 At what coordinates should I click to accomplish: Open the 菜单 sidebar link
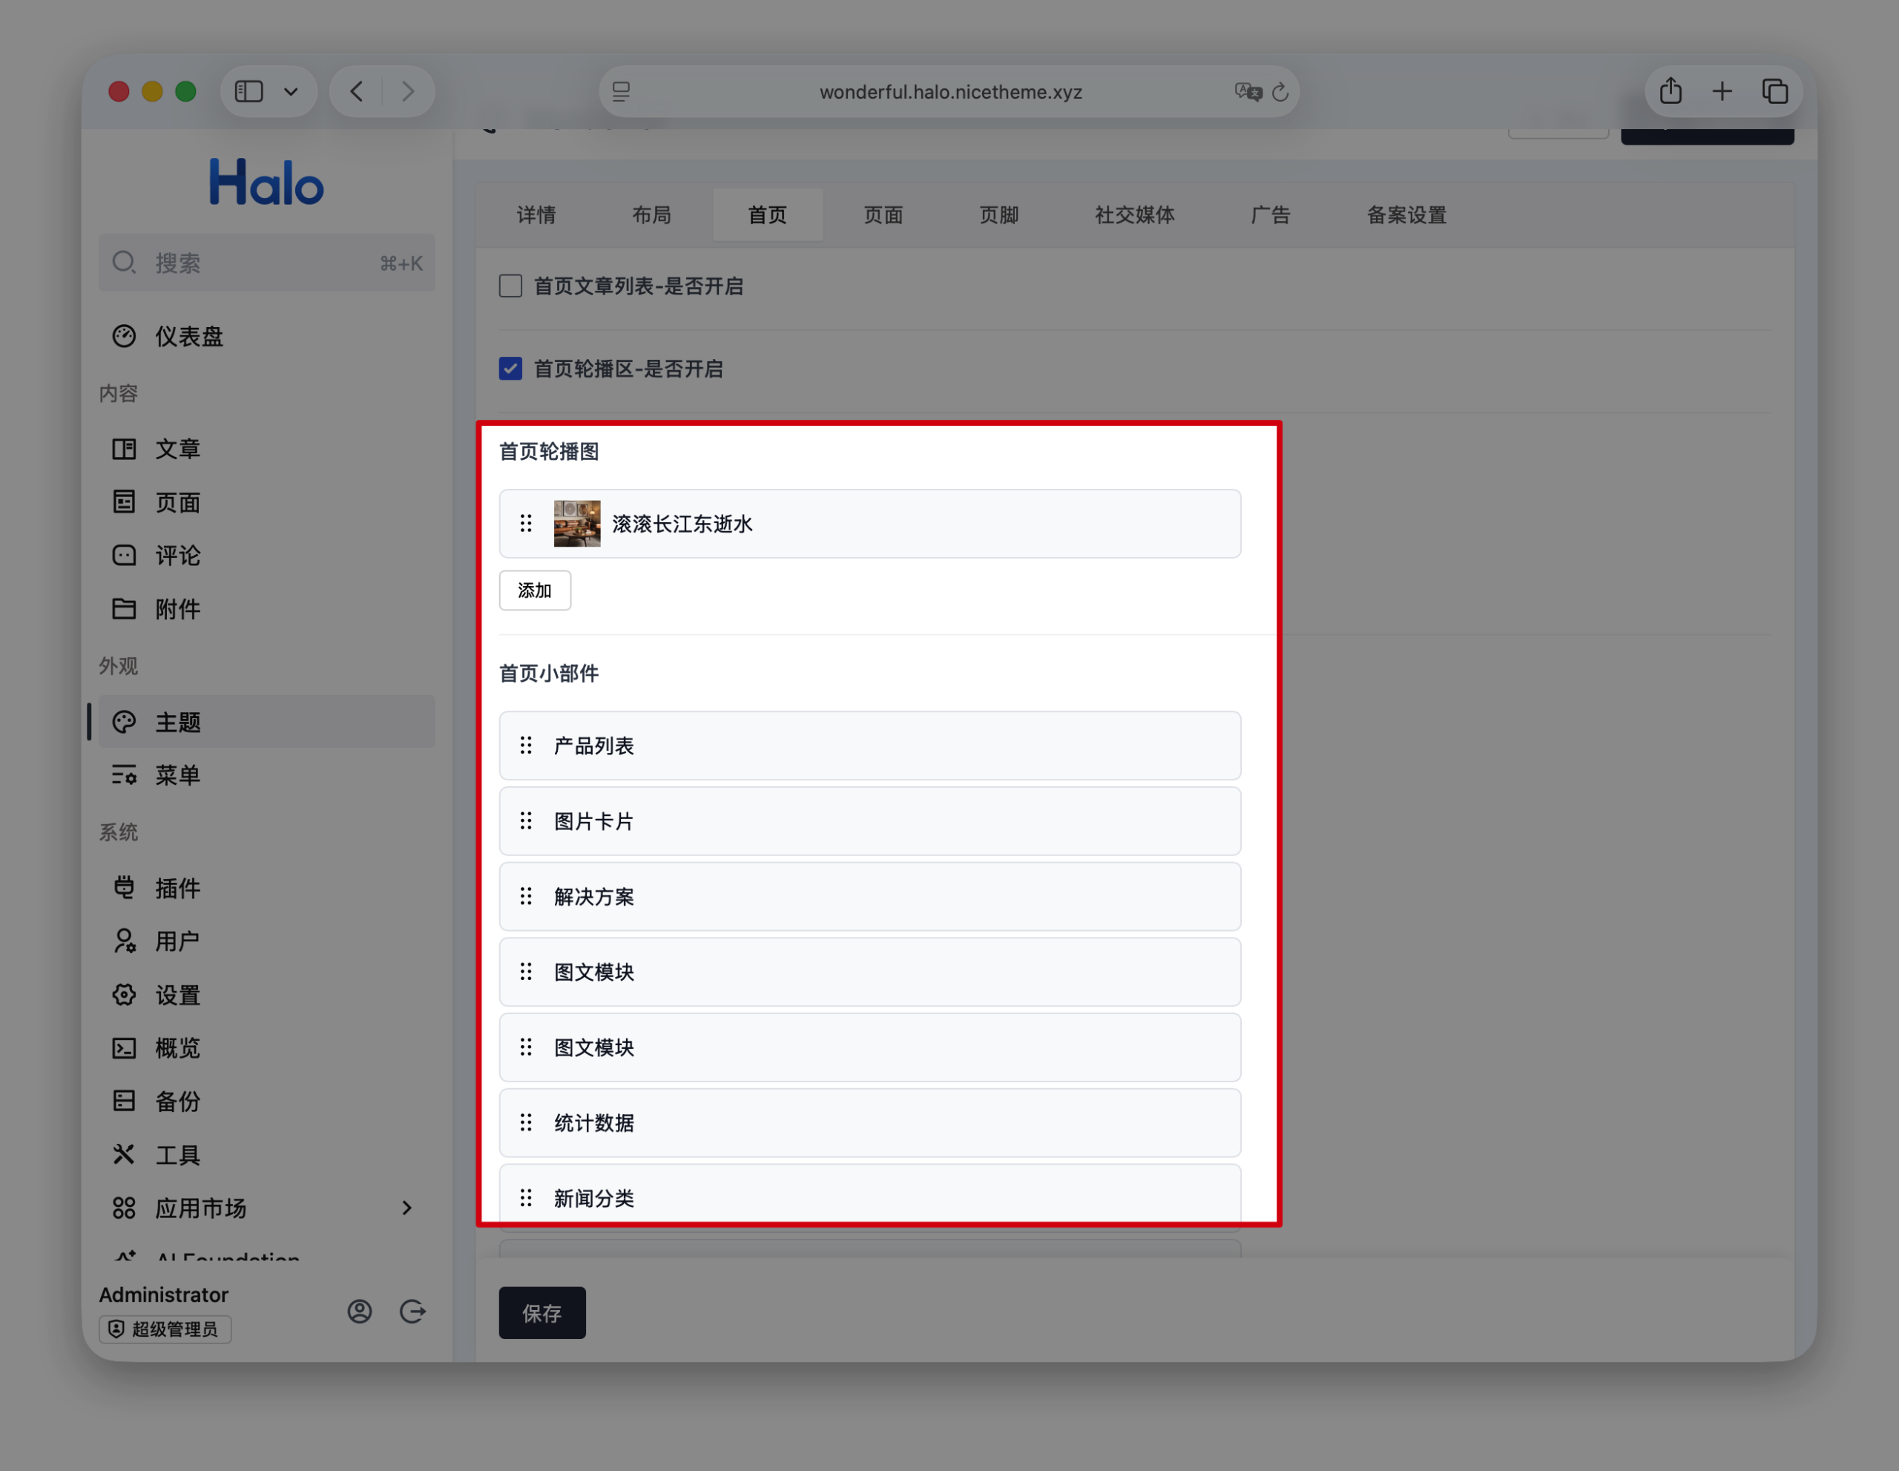point(267,774)
